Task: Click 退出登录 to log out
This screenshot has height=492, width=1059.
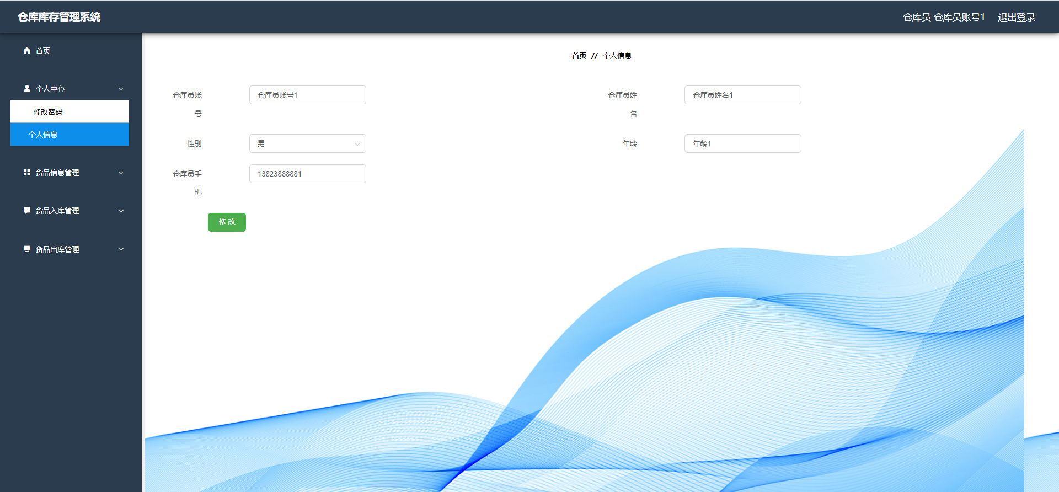Action: tap(1017, 17)
